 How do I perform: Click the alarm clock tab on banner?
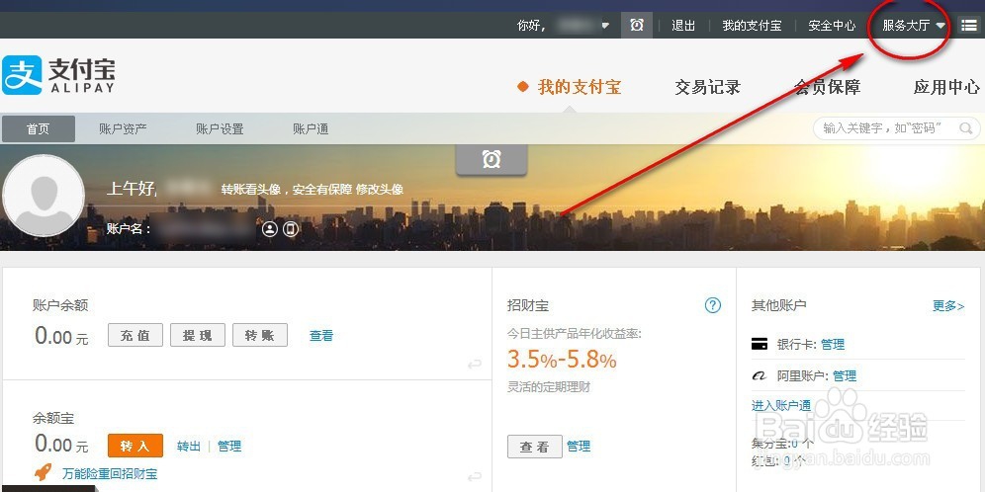point(492,160)
